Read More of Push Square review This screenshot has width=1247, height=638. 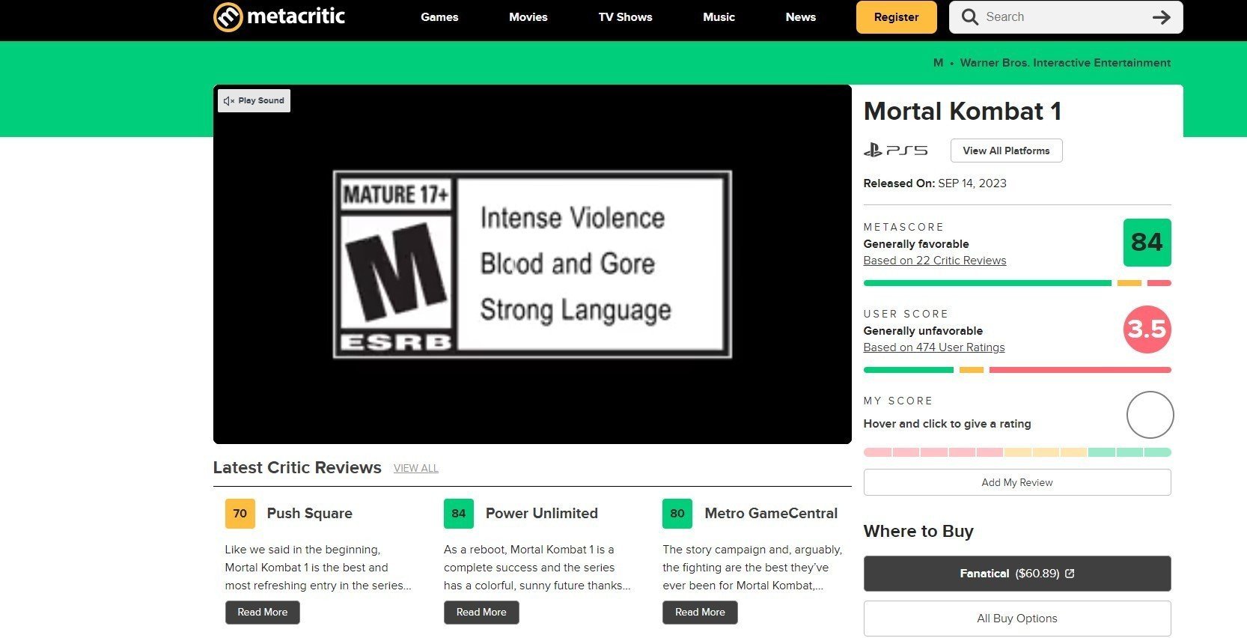(x=263, y=613)
